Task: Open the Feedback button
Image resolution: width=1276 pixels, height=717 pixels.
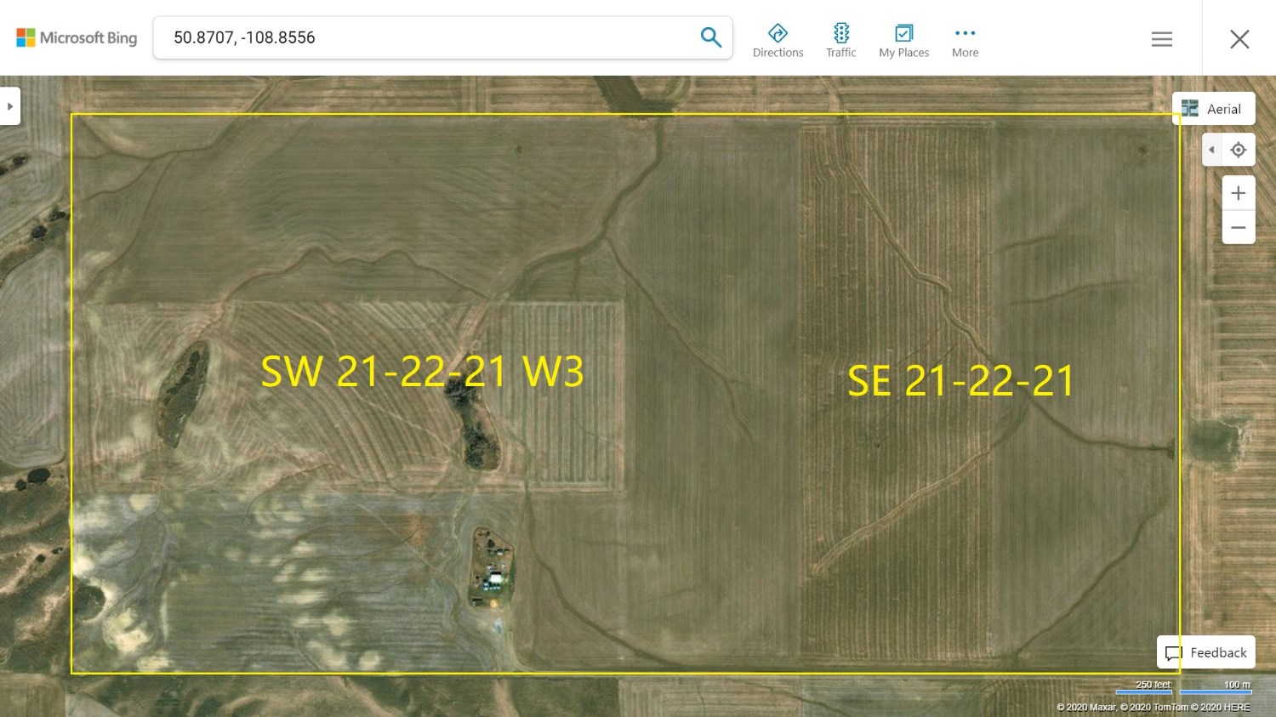Action: point(1206,652)
